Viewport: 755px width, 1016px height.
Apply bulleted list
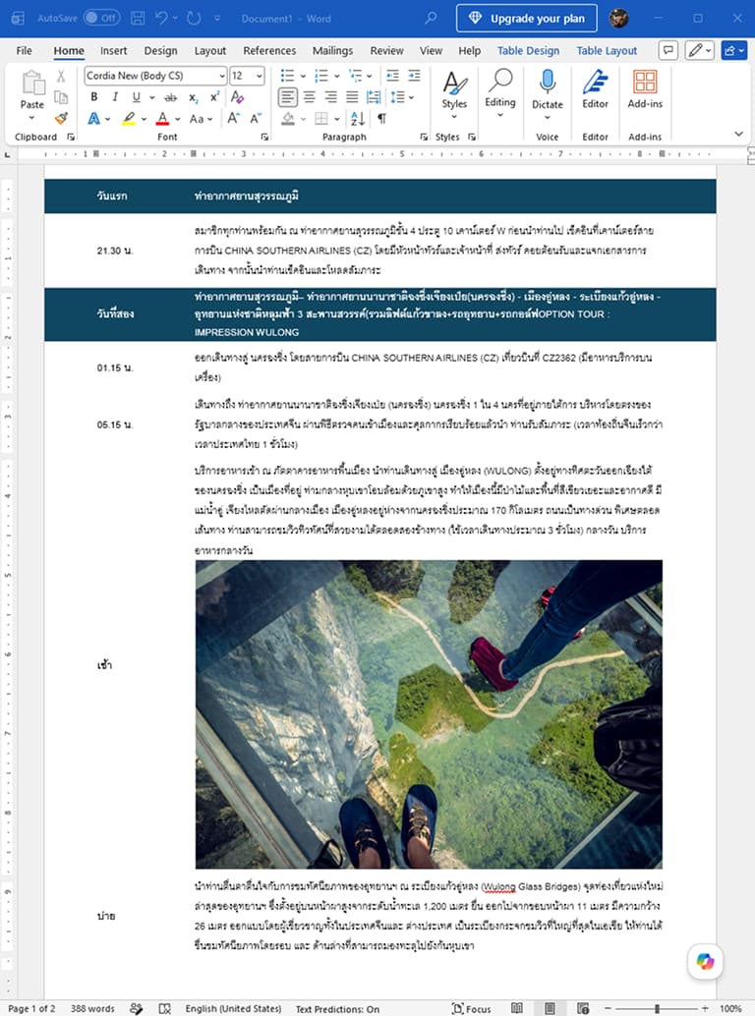coord(287,76)
